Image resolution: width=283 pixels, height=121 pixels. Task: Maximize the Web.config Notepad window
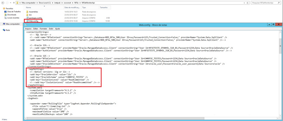click(x=273, y=25)
